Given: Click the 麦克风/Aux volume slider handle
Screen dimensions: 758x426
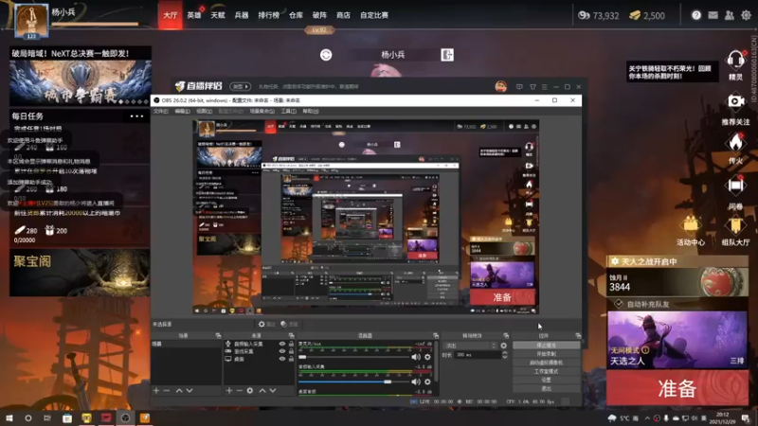Looking at the screenshot, I should pos(302,358).
